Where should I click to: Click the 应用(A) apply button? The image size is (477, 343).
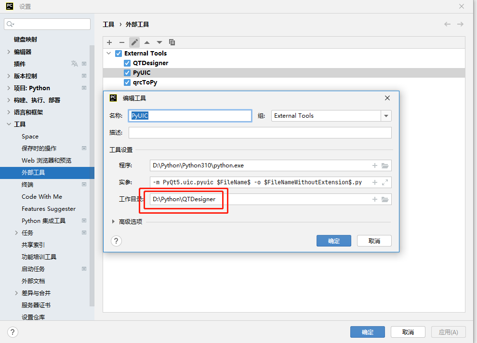449,332
